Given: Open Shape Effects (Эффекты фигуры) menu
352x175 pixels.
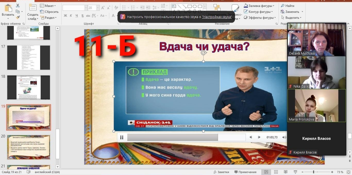Looking at the screenshot, I should (275, 18).
